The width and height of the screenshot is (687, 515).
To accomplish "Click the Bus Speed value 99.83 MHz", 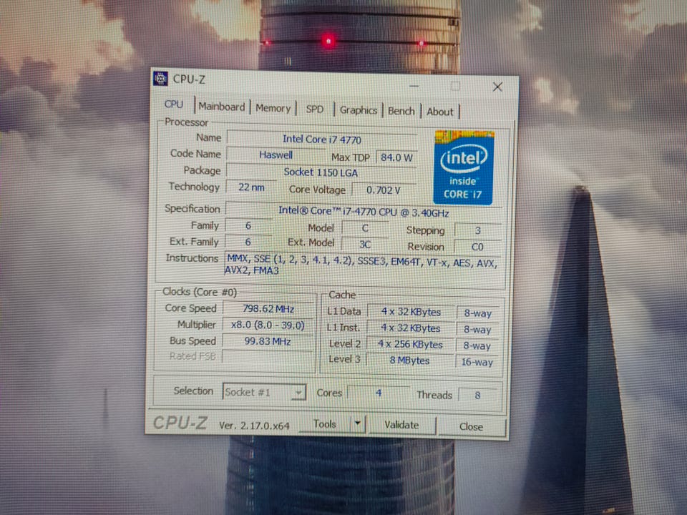I will [267, 341].
